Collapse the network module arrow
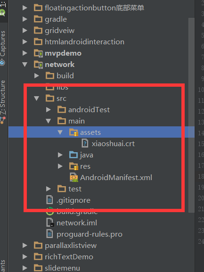 (x=25, y=65)
